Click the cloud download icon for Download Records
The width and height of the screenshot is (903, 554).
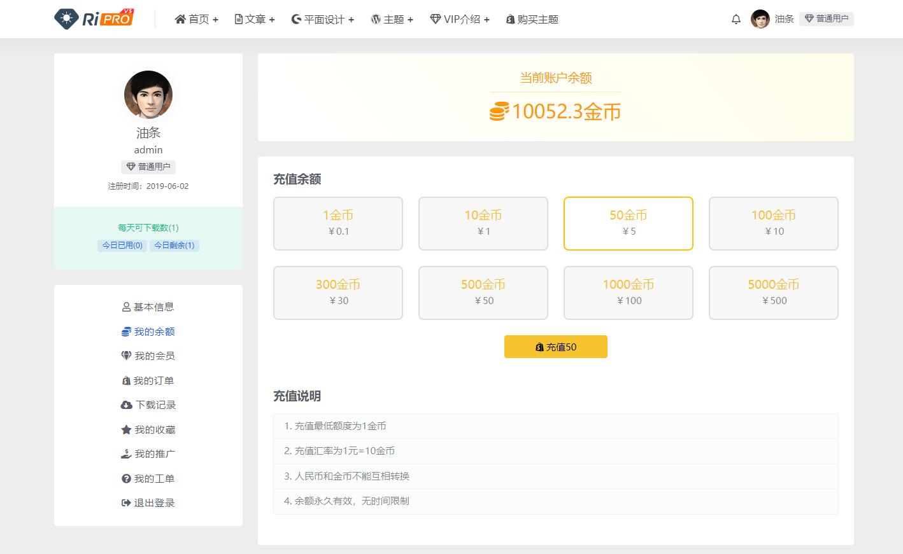(x=126, y=405)
